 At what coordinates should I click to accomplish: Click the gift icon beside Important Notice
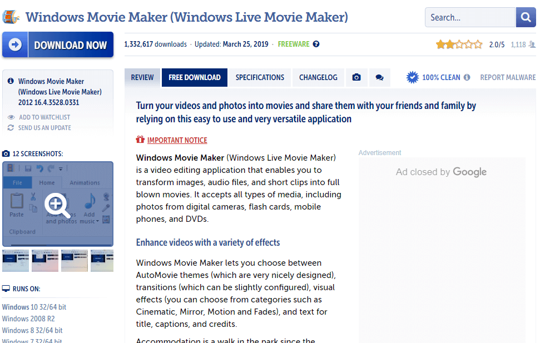point(140,140)
